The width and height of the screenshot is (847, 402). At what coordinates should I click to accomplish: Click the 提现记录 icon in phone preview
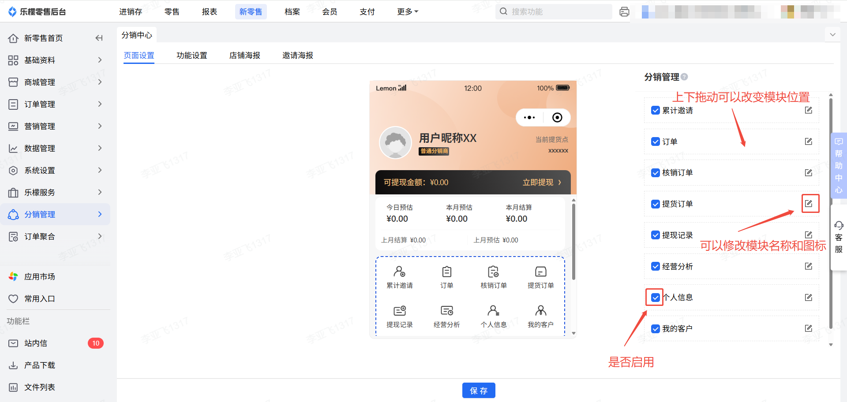coord(400,311)
